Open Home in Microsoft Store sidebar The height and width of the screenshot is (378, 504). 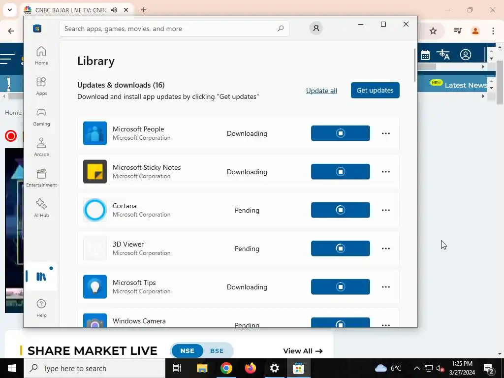[41, 56]
